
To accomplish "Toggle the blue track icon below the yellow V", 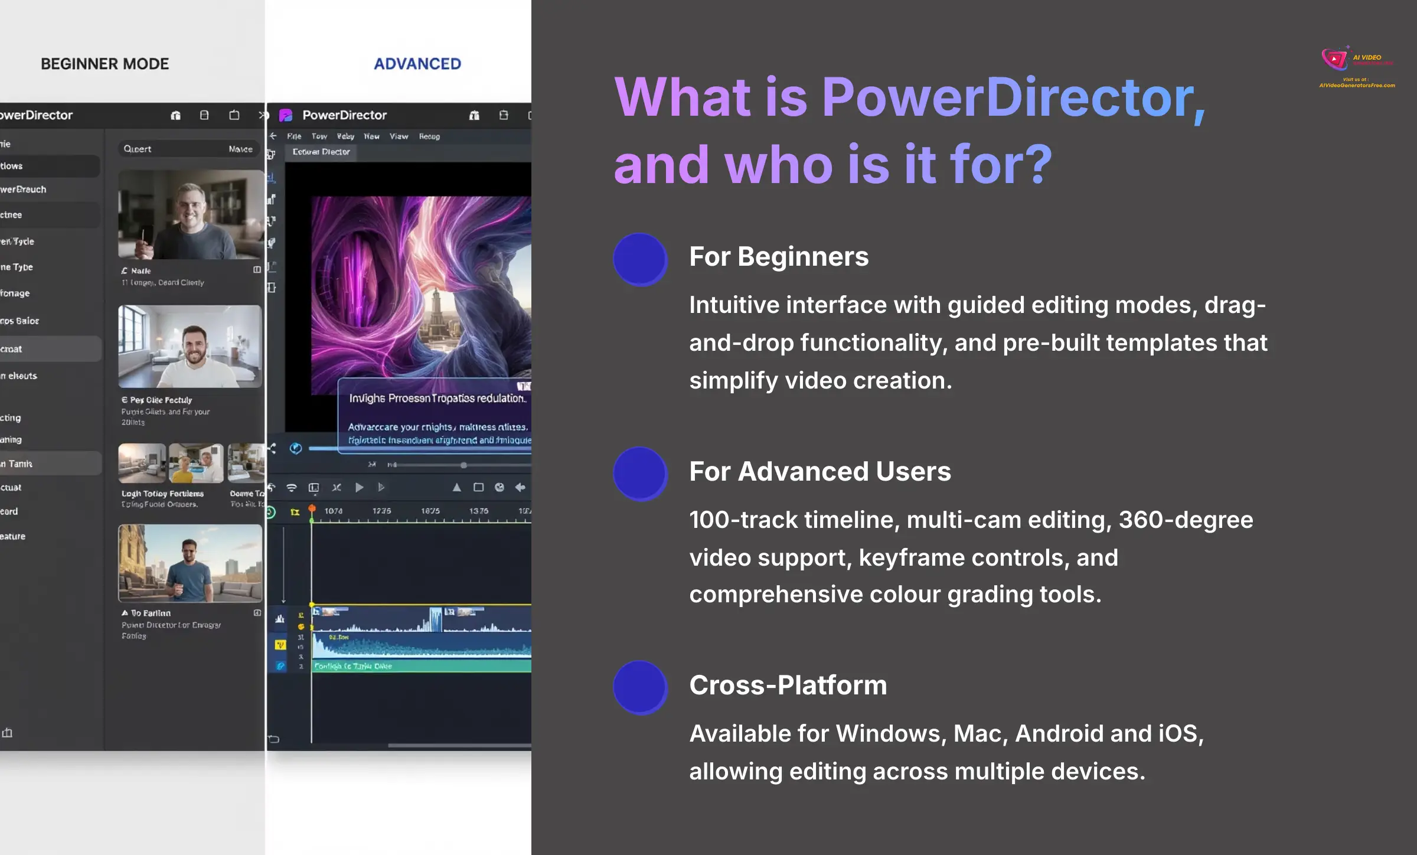I will point(280,666).
